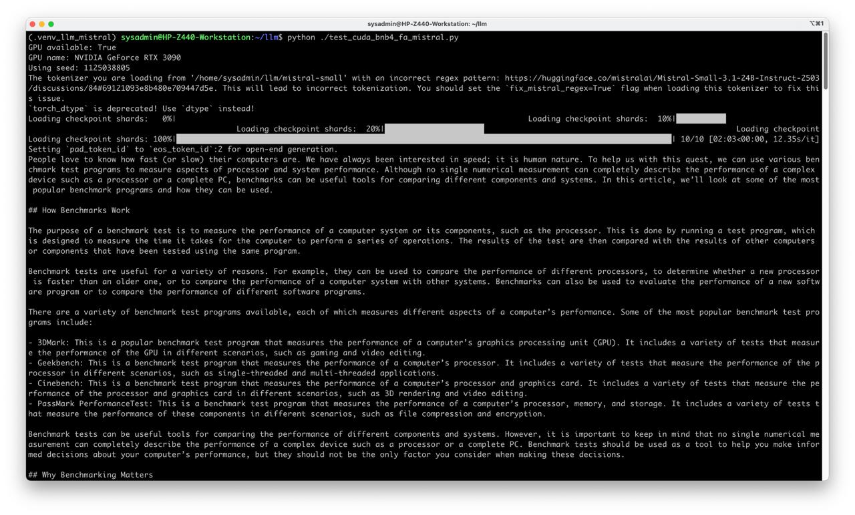Screen dimensions: 855x515
Task: Click the 100% checkpoint shards progress bar
Action: (x=423, y=139)
